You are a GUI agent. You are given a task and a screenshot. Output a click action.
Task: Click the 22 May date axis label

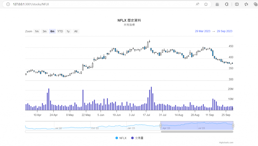pyautogui.click(x=86, y=115)
